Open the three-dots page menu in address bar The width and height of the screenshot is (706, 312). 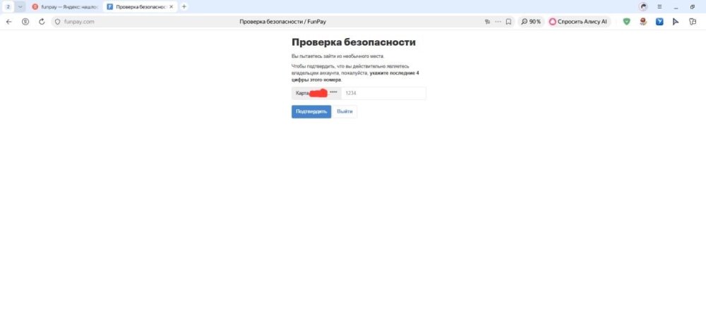click(x=498, y=22)
